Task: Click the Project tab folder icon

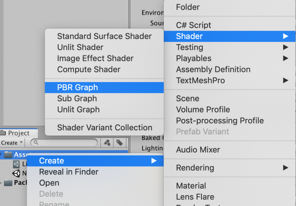Action: [x=3, y=133]
